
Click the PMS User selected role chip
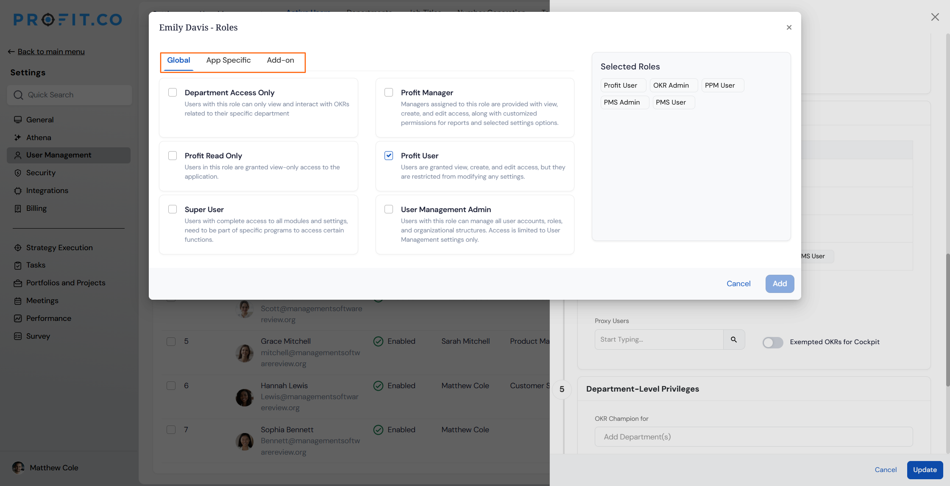pos(674,102)
